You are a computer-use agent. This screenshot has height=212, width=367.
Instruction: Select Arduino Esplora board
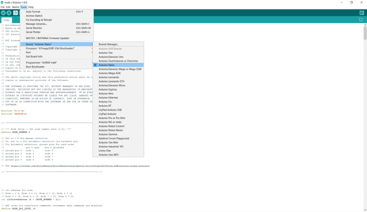point(118,90)
